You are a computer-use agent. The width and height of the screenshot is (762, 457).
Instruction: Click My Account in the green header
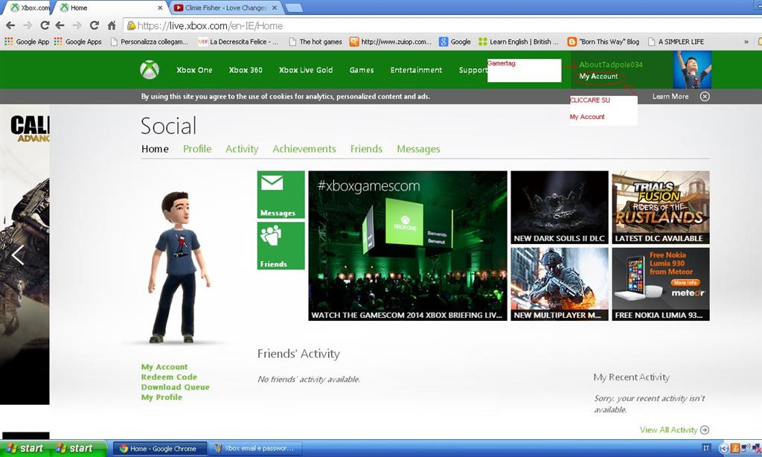598,77
